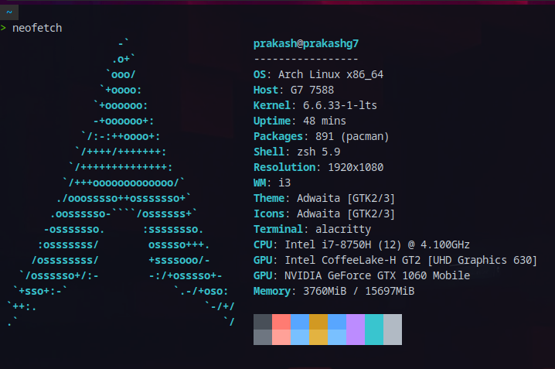This screenshot has width=555, height=369.
Task: Click the Theme label
Action: pos(269,198)
